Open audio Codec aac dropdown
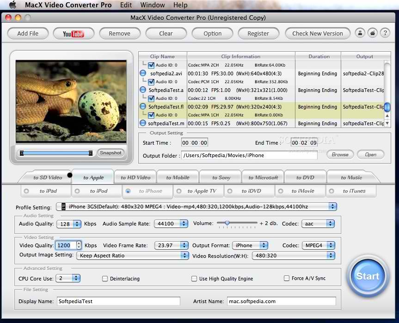This screenshot has width=399, height=323. [x=318, y=224]
